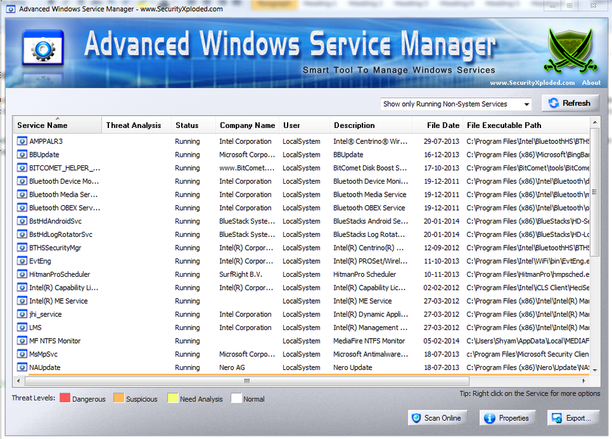Open the About link in banner

[591, 83]
